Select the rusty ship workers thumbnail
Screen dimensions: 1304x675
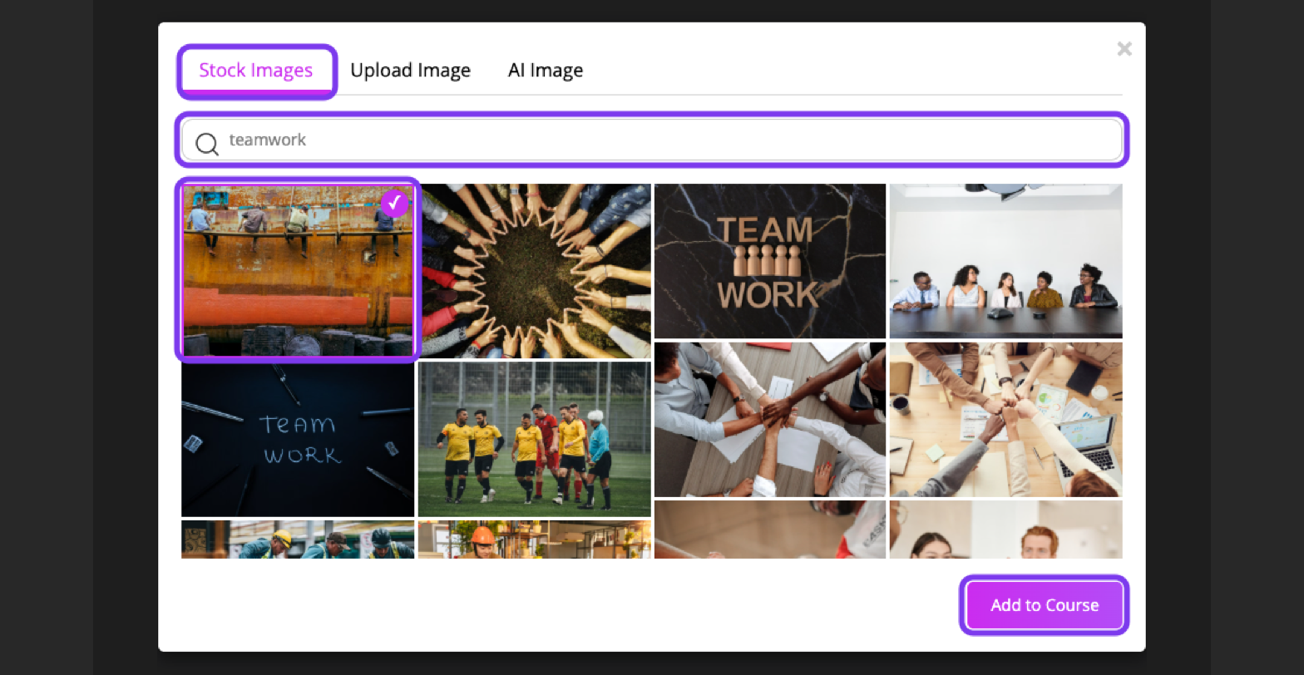(x=298, y=270)
